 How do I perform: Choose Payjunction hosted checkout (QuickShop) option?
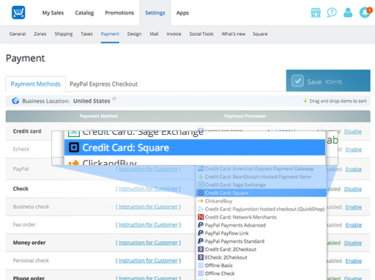pos(261,209)
